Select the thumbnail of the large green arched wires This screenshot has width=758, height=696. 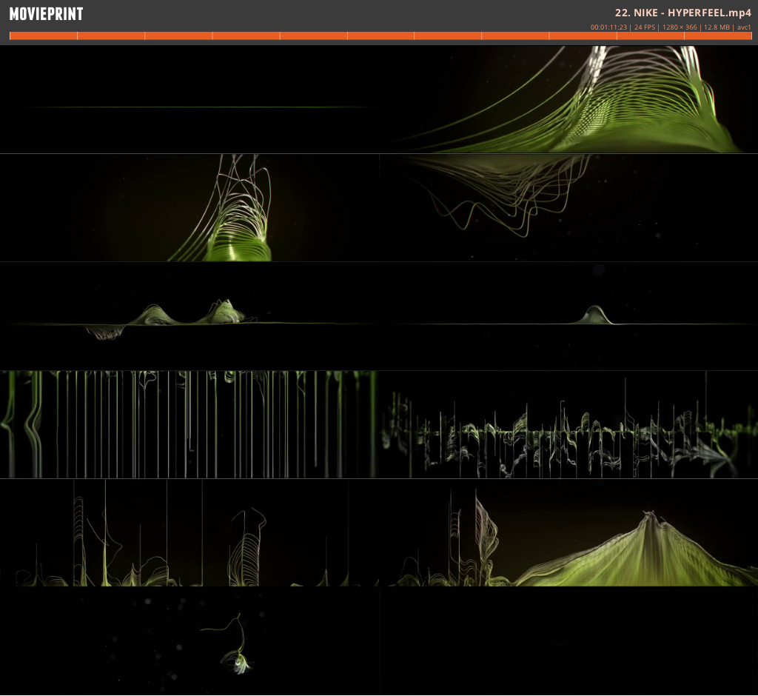coord(568,100)
